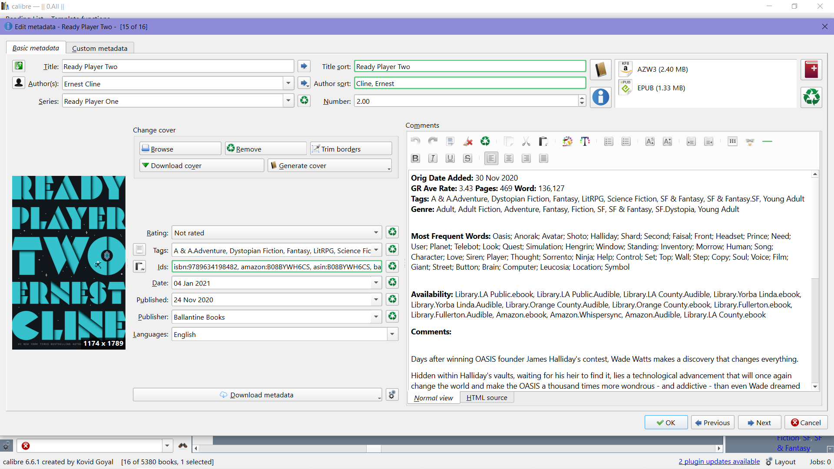Click the book cover set-from-format icon

tap(601, 69)
